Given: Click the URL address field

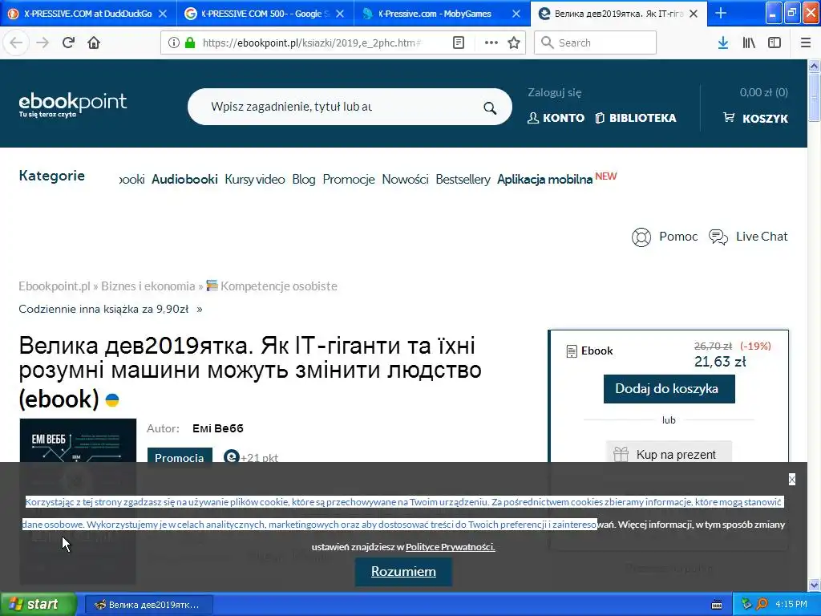Looking at the screenshot, I should (312, 43).
